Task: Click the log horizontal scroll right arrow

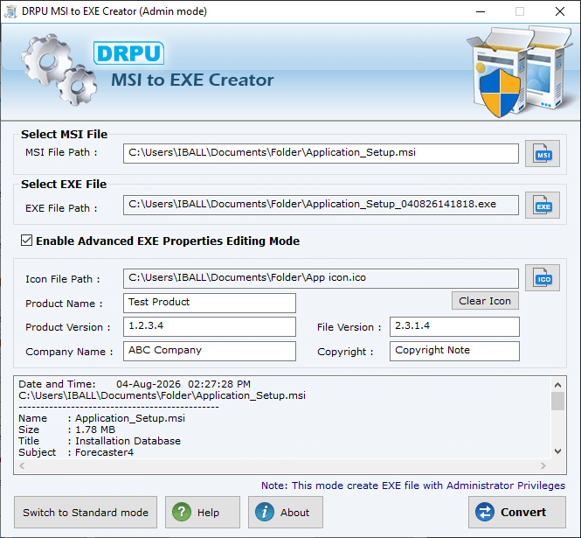Action: point(543,465)
